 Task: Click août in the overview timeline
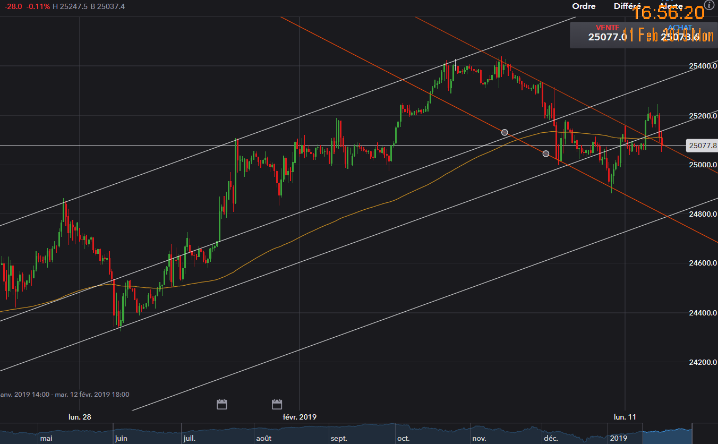coord(264,438)
